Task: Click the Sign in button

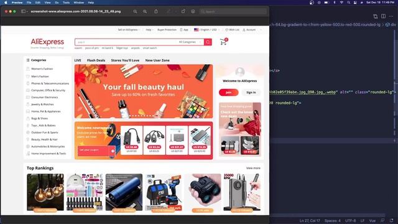Action: 251,93
